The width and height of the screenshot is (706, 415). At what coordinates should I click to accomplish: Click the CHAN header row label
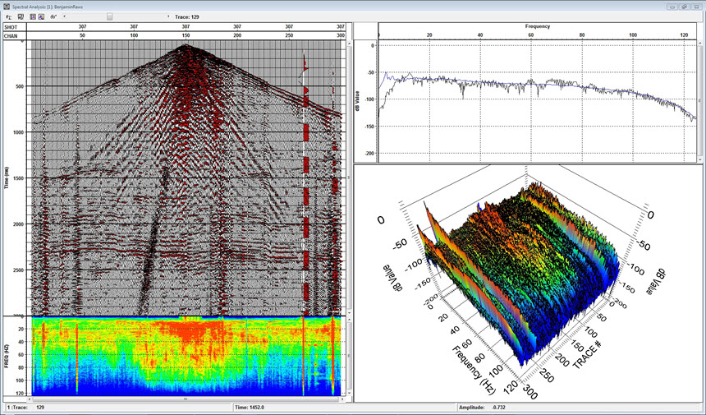click(x=10, y=35)
